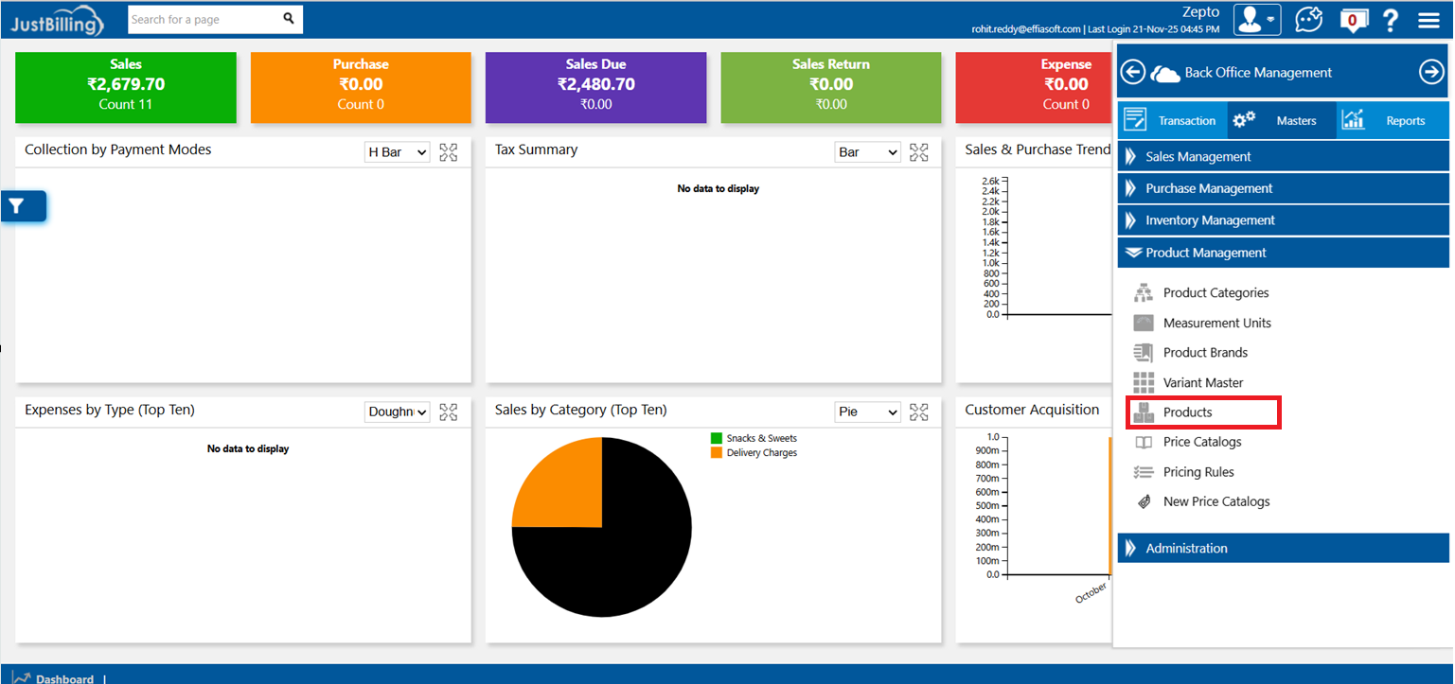The height and width of the screenshot is (684, 1455).
Task: Click the back arrow in Back Office Management
Action: (x=1133, y=73)
